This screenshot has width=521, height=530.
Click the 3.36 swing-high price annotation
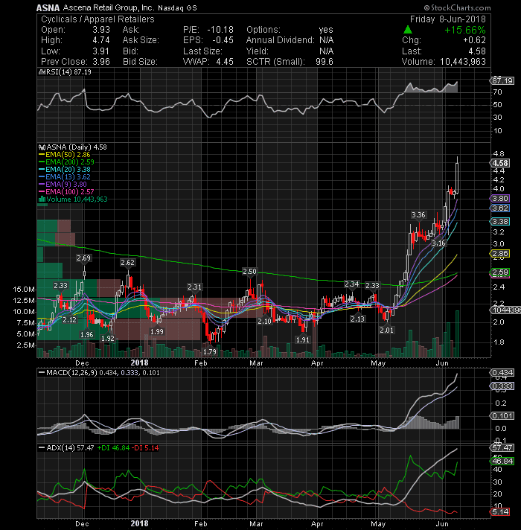tap(418, 215)
